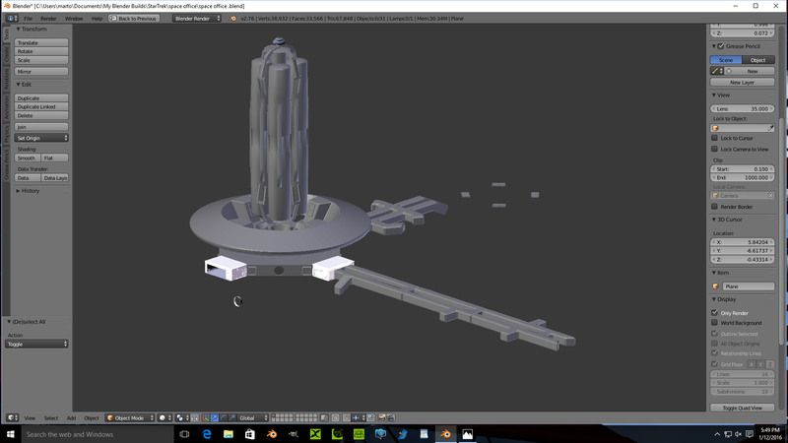Select the rotate manipulator icon
The image size is (788, 443).
tap(224, 417)
